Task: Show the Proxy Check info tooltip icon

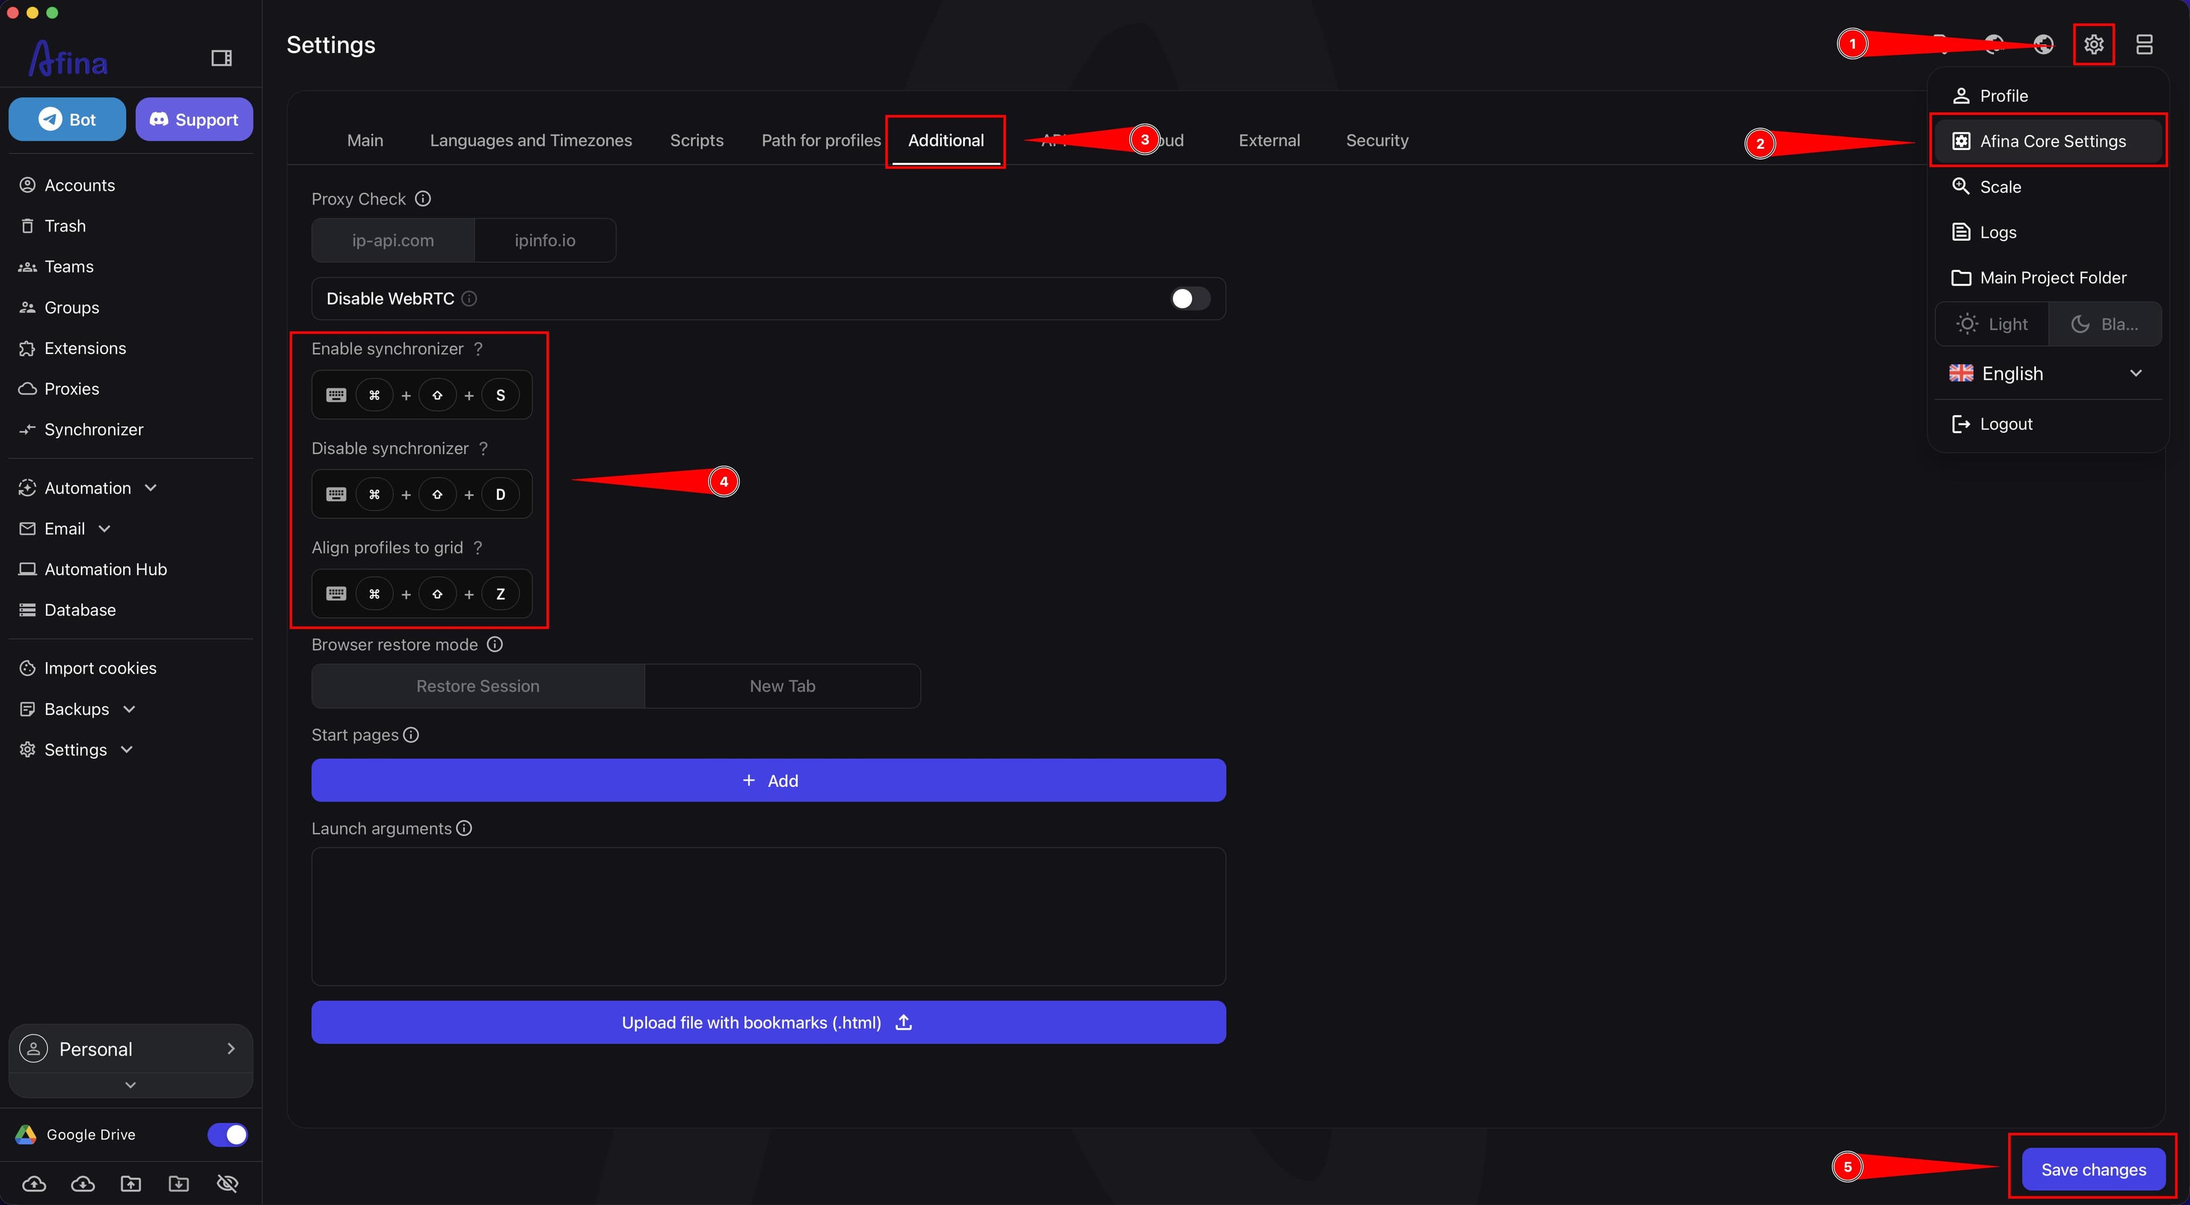Action: tap(423, 199)
